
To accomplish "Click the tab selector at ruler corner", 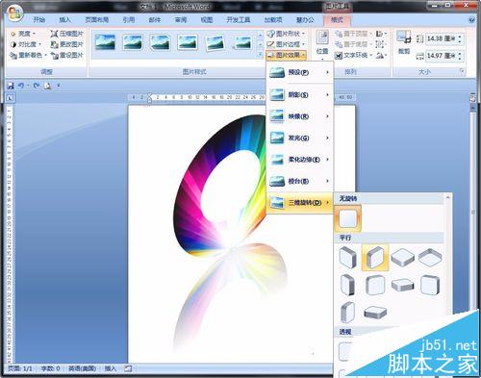I will 10,98.
